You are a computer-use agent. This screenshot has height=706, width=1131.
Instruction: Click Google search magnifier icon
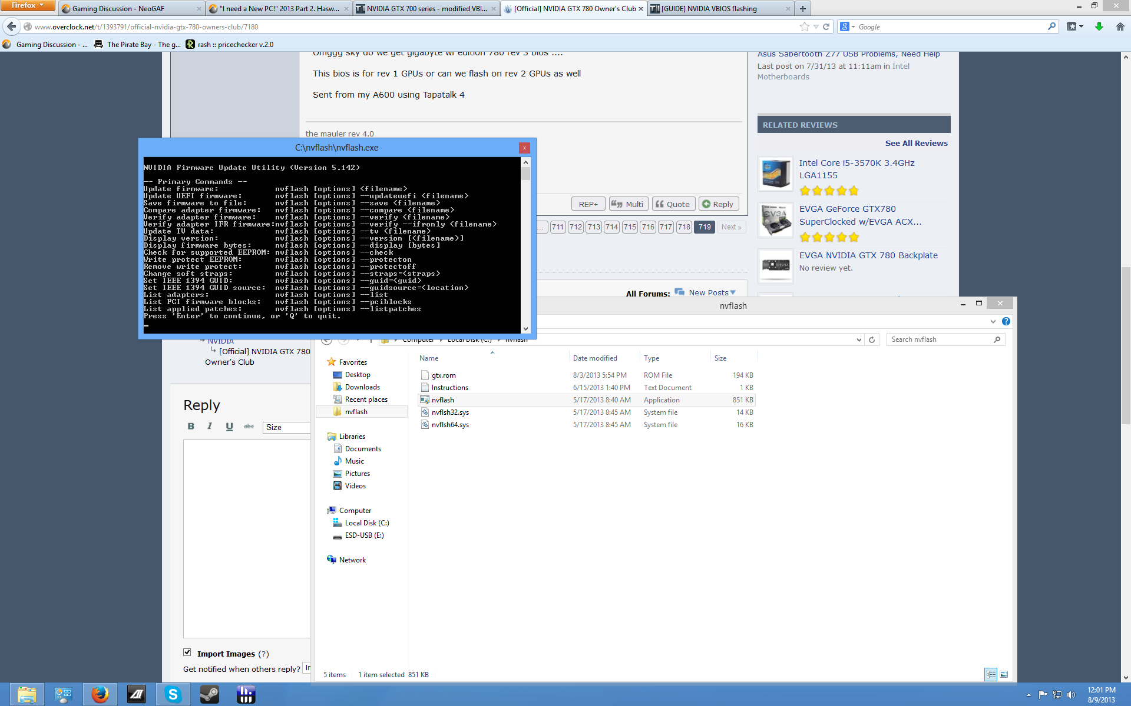pyautogui.click(x=1051, y=26)
